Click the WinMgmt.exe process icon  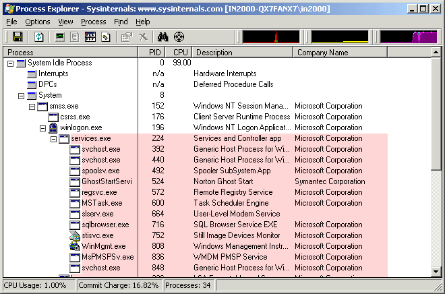point(75,246)
